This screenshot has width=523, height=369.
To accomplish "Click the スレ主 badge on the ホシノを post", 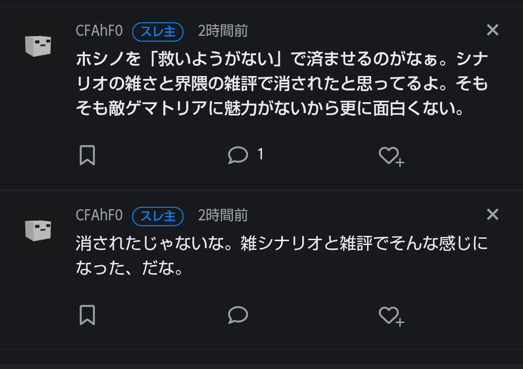I will pyautogui.click(x=158, y=31).
